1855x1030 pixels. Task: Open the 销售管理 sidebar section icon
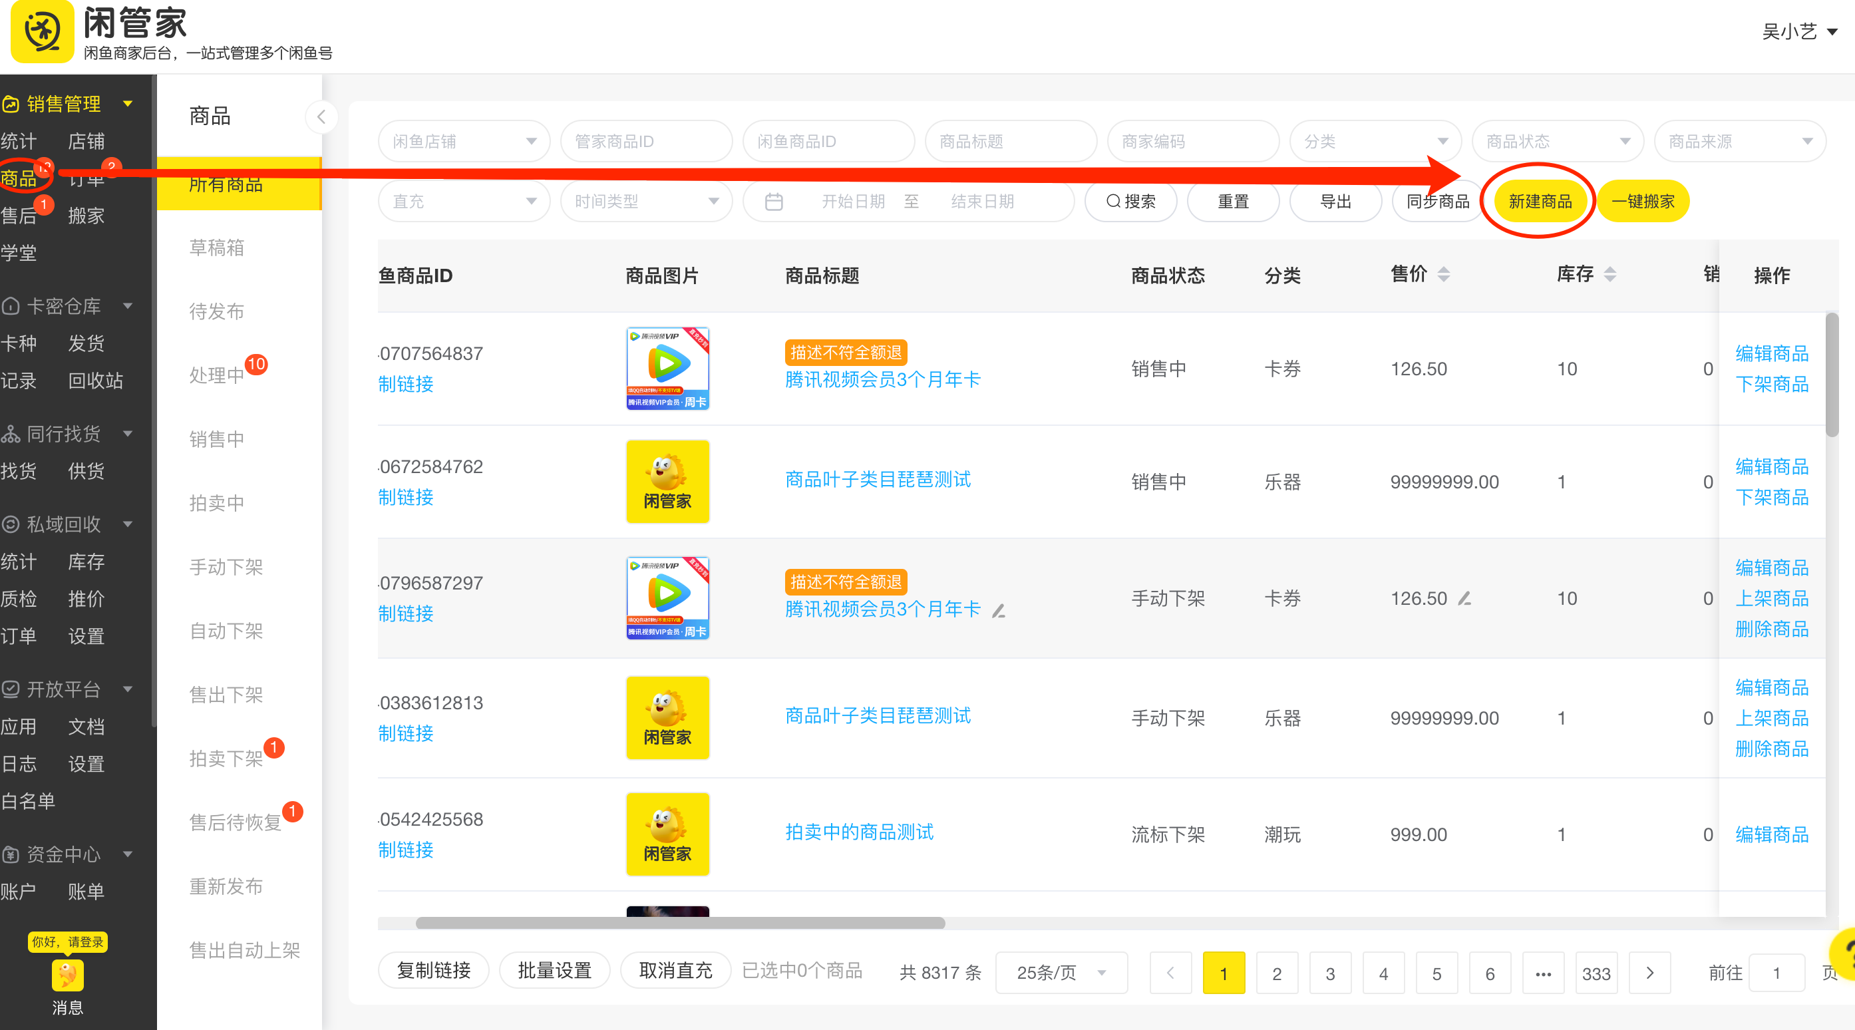coord(10,104)
